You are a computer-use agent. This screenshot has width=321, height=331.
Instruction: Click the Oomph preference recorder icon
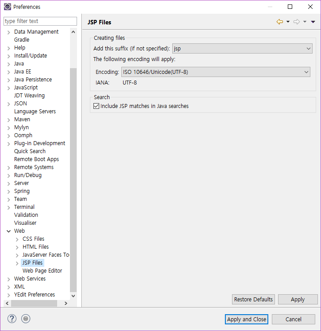[26, 319]
